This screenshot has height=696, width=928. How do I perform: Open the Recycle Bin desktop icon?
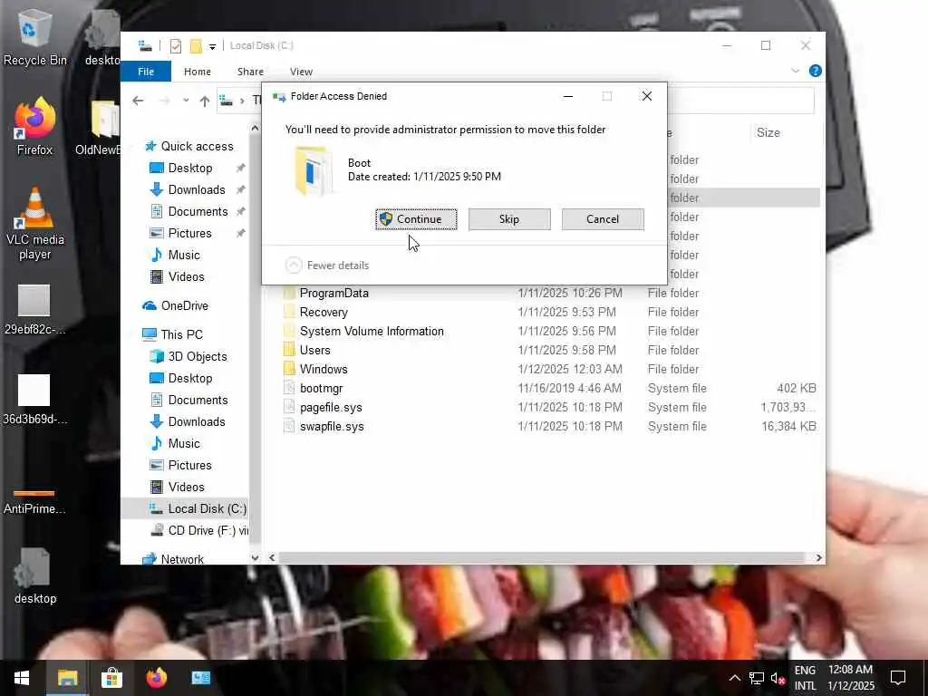tap(34, 36)
